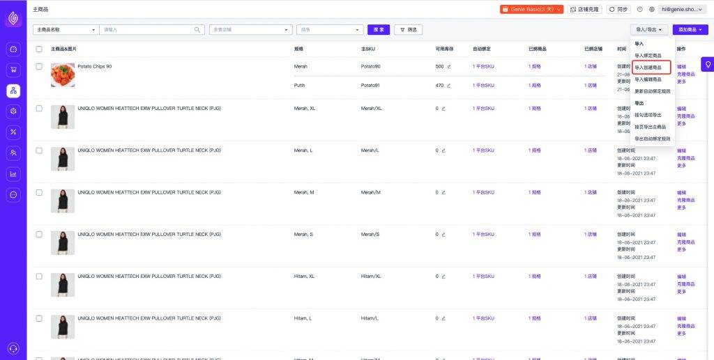Choose 按页导出主商品 from the menu

(651, 127)
